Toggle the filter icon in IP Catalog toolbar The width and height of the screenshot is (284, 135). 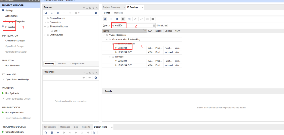(x=123, y=19)
